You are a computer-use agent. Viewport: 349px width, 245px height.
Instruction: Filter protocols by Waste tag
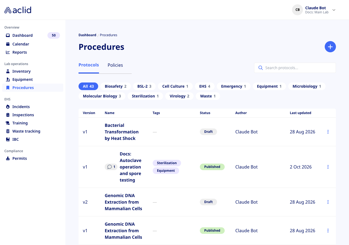pos(208,96)
